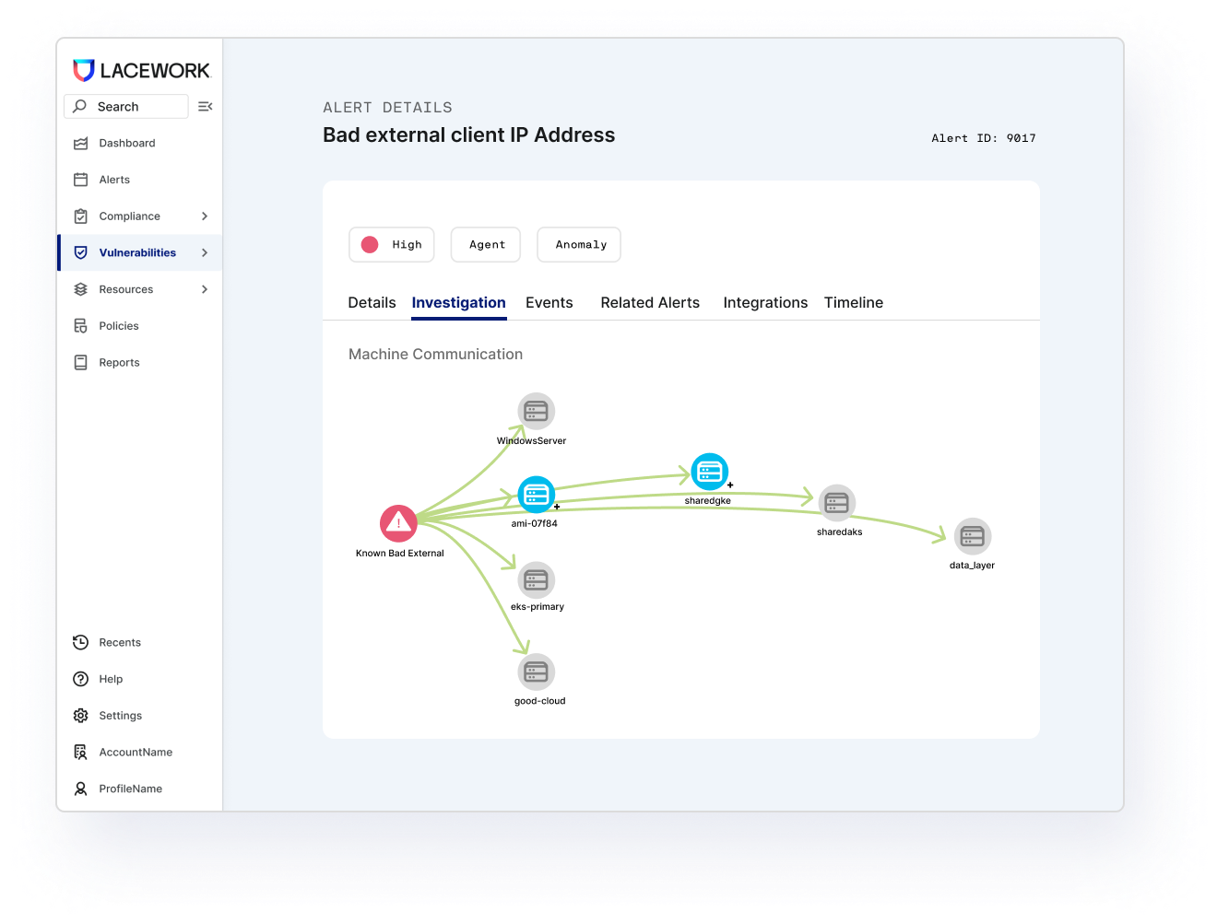Select the sharedgke cluster node
The height and width of the screenshot is (923, 1217).
709,473
